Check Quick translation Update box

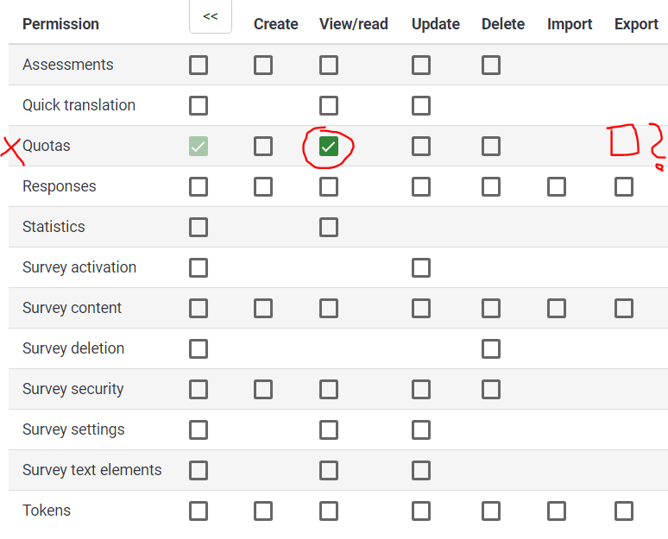[x=421, y=105]
